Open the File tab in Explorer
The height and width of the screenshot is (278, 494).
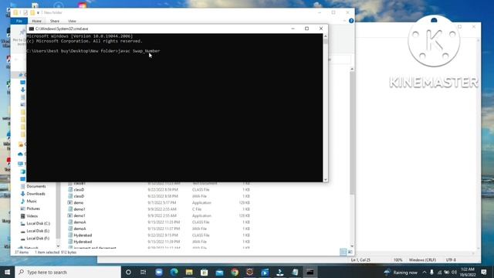(x=19, y=21)
